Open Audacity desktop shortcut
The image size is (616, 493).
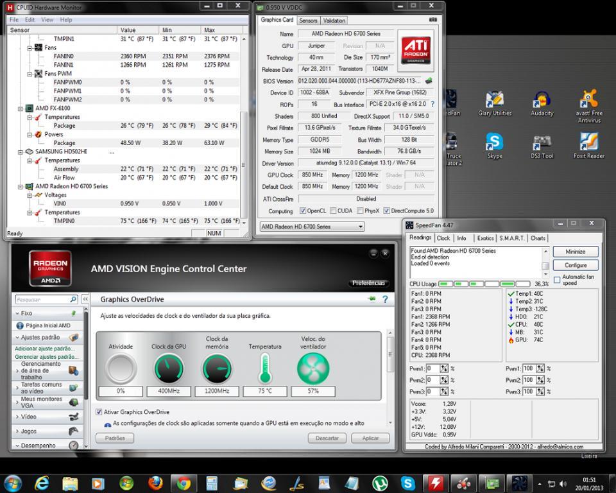tap(542, 104)
